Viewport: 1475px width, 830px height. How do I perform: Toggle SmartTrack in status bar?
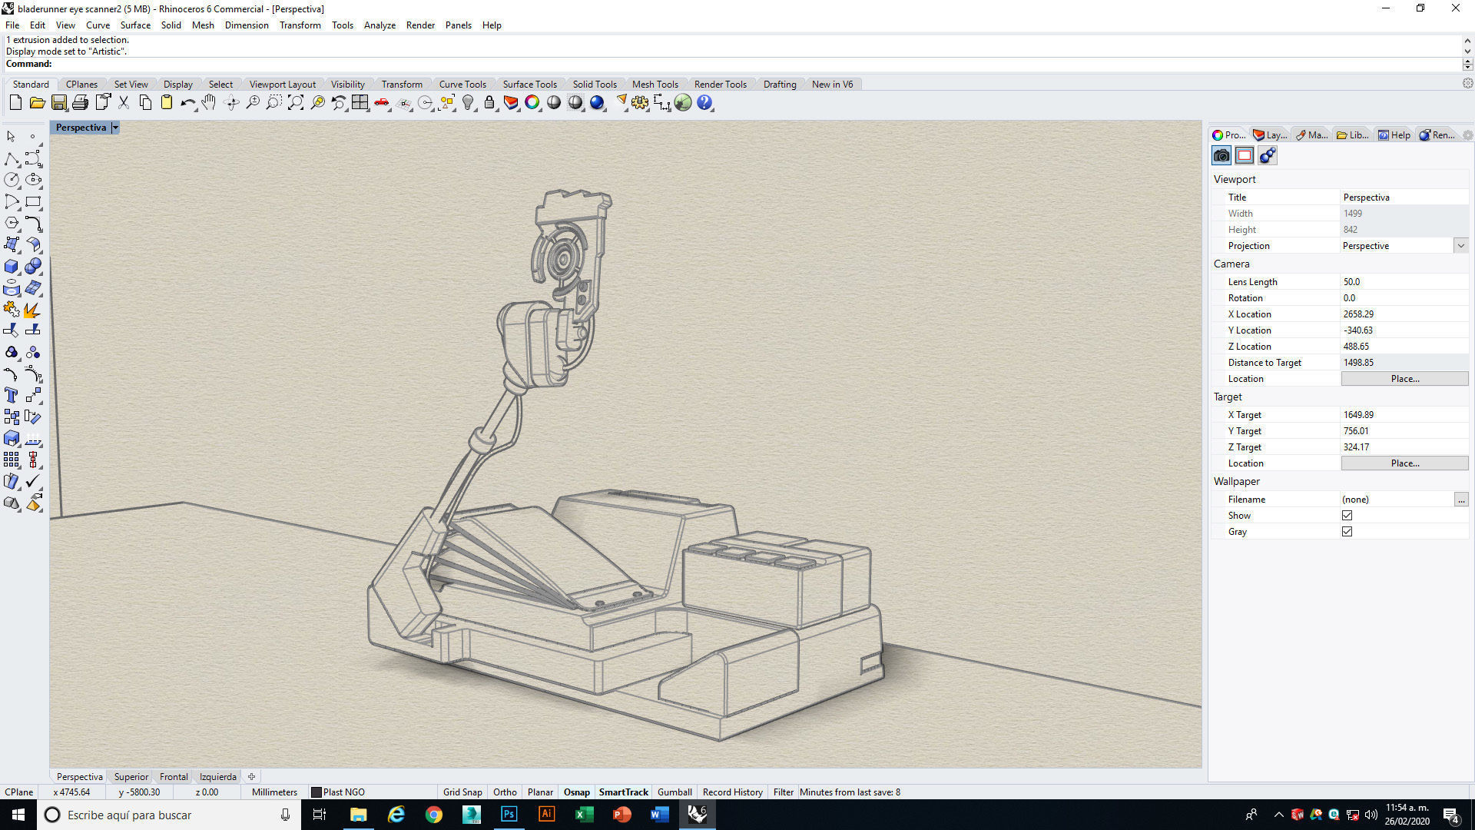pos(624,792)
